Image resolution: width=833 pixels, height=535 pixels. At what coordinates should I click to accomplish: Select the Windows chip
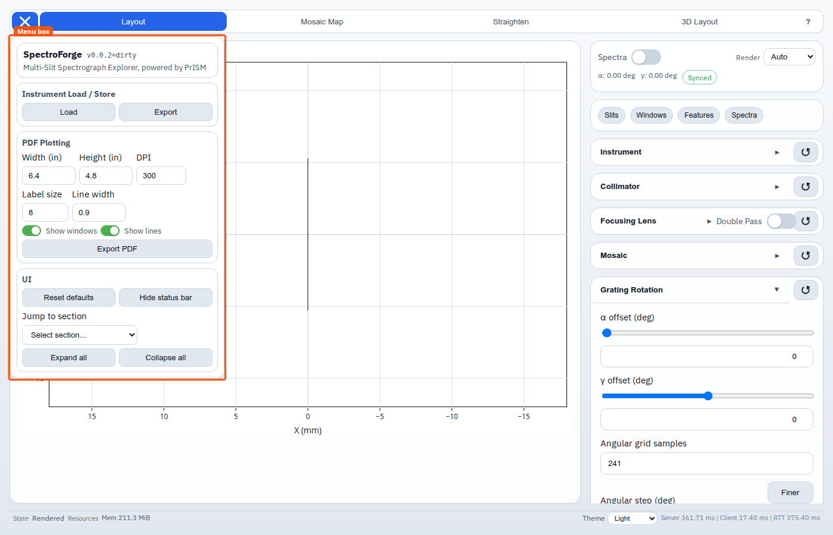coord(652,115)
